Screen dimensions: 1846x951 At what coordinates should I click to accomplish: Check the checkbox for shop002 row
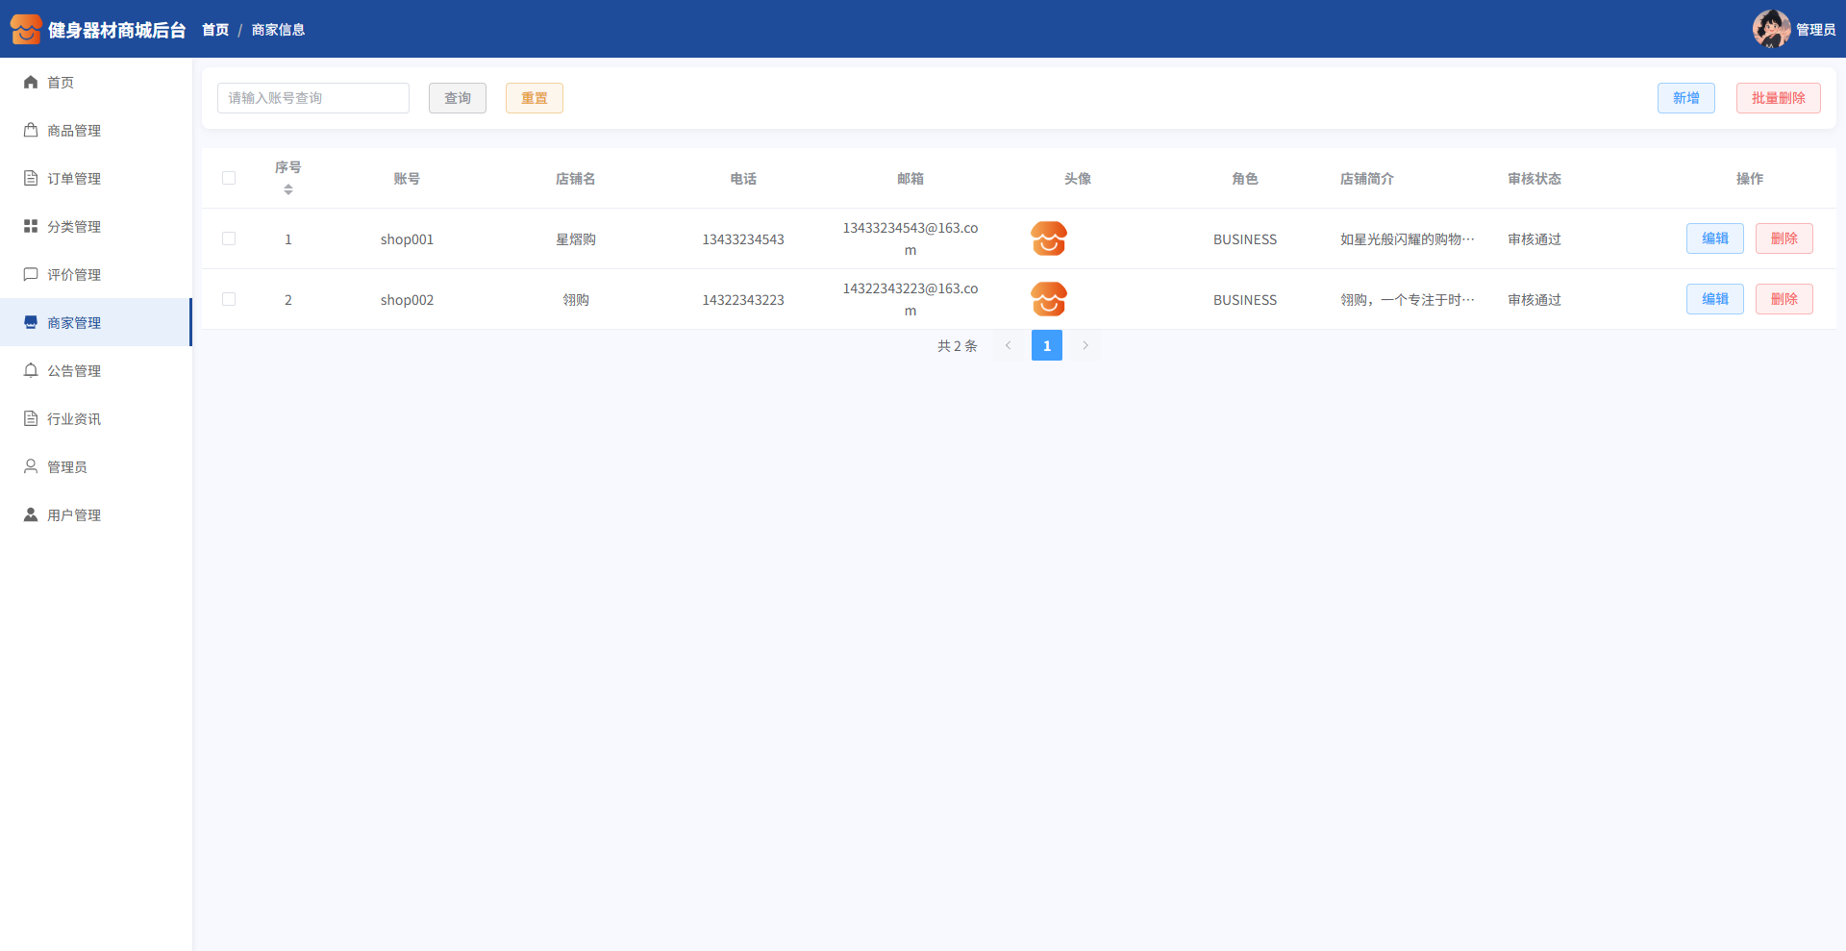229,299
